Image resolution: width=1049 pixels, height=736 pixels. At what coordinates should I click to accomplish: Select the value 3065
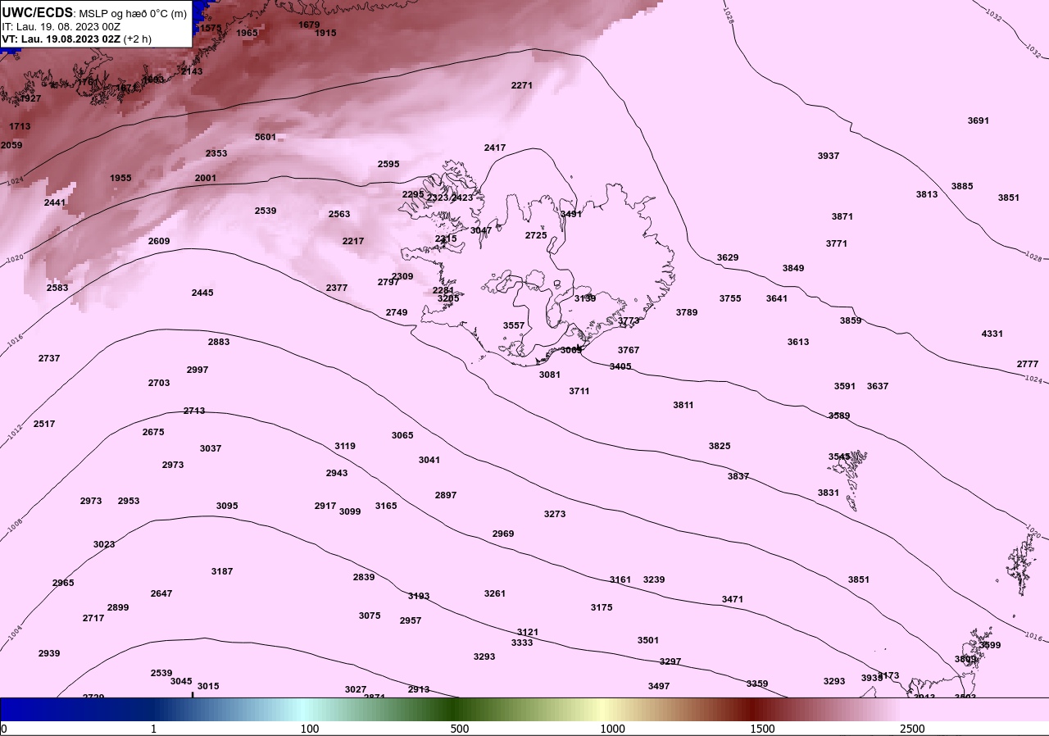click(x=402, y=435)
